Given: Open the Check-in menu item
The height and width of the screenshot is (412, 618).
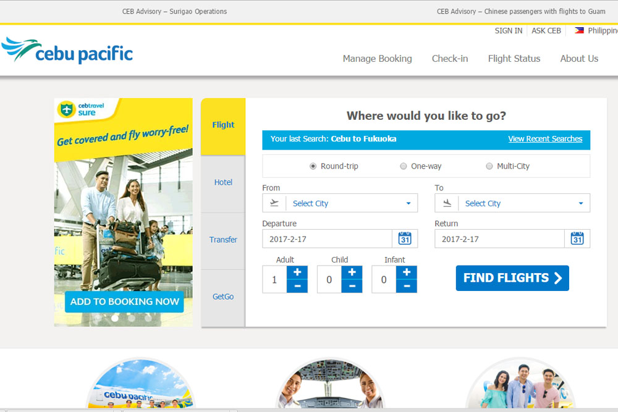Looking at the screenshot, I should (450, 59).
